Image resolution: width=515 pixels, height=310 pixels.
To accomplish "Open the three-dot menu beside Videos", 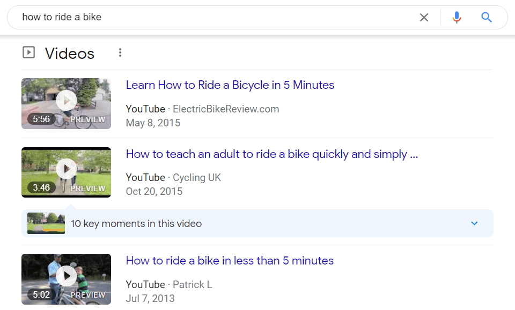I will pos(120,53).
